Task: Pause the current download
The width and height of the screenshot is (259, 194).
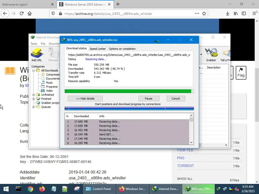Action: tap(149, 99)
